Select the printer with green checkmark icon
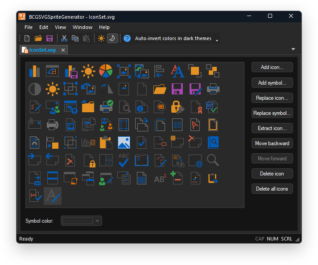 coord(106,106)
